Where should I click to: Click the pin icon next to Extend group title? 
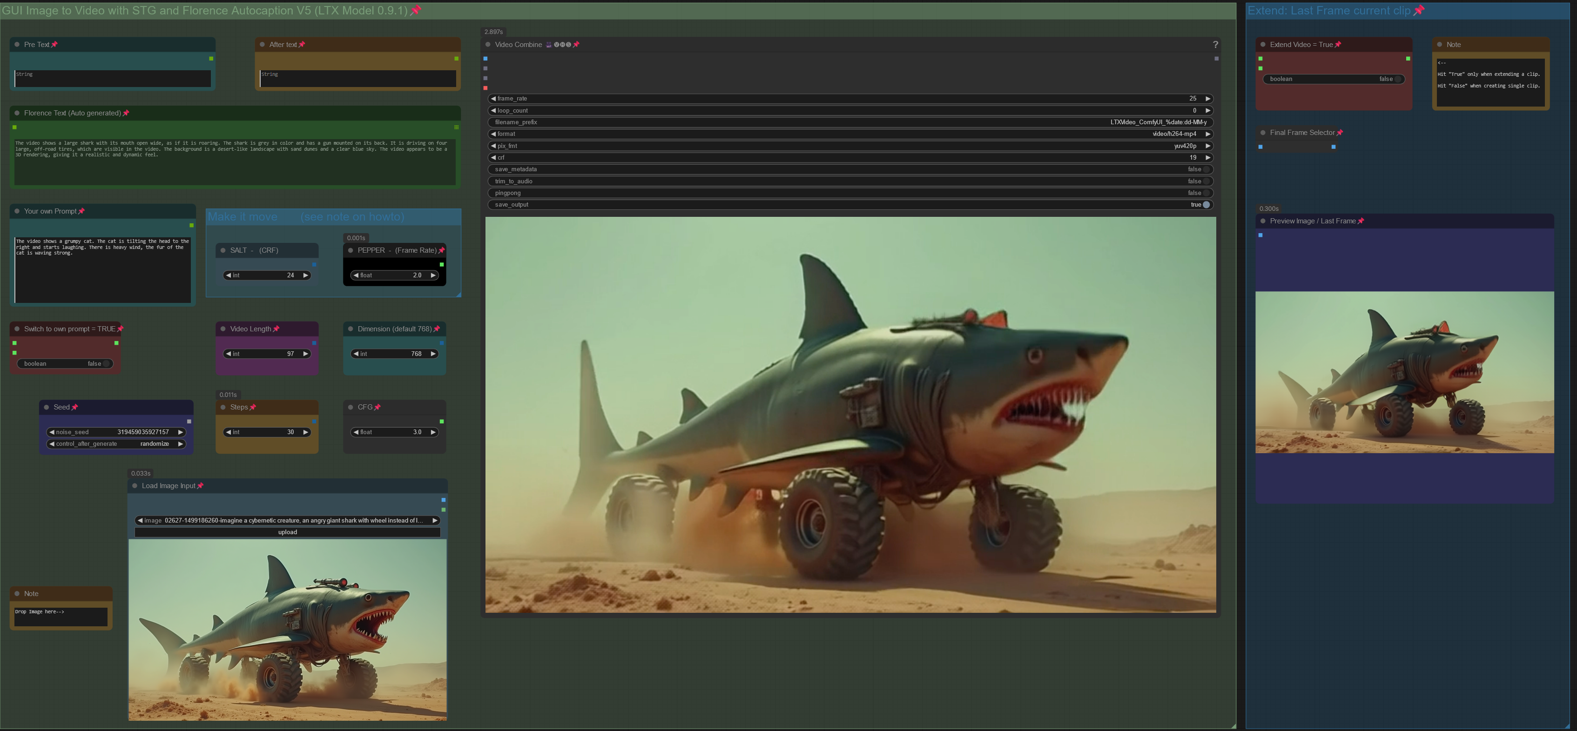(1418, 10)
